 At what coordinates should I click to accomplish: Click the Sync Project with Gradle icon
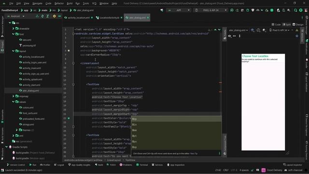click(278, 10)
